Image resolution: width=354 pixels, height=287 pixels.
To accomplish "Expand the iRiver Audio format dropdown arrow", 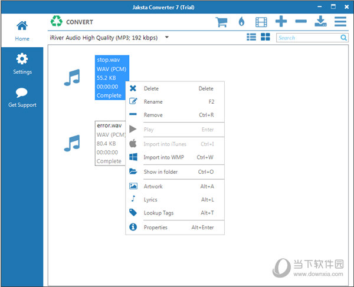I will coord(166,37).
